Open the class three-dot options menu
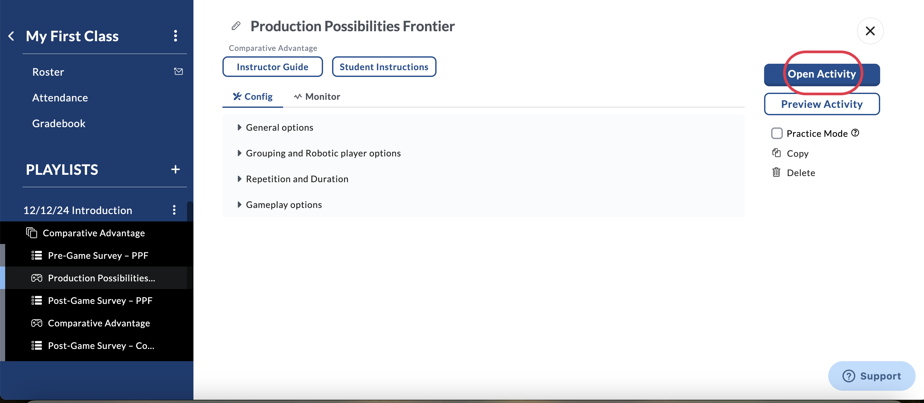 tap(175, 36)
